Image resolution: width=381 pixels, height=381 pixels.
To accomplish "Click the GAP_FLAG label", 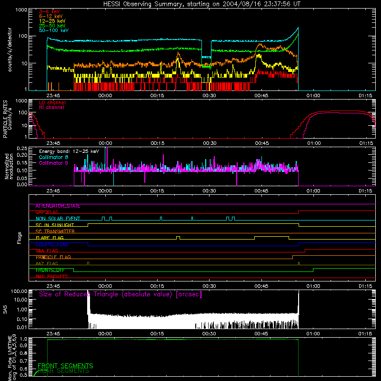I will pyautogui.click(x=47, y=212).
